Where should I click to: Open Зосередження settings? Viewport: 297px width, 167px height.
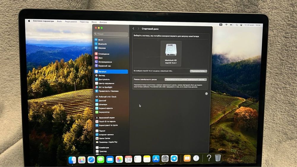[111, 62]
